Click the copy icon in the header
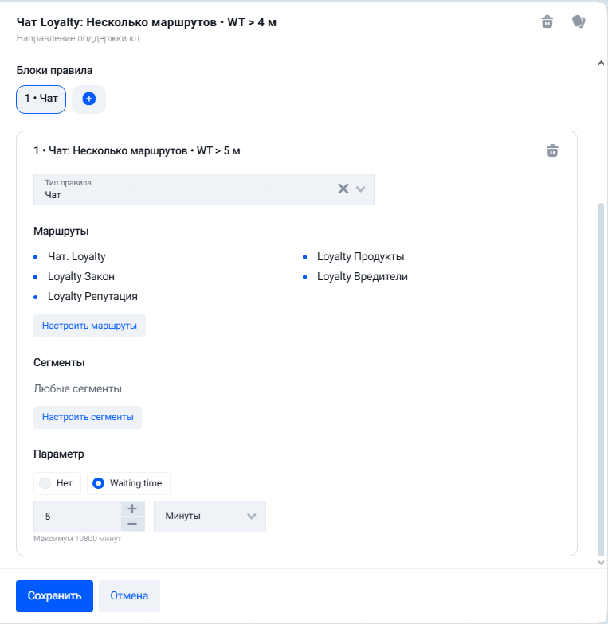 [579, 21]
